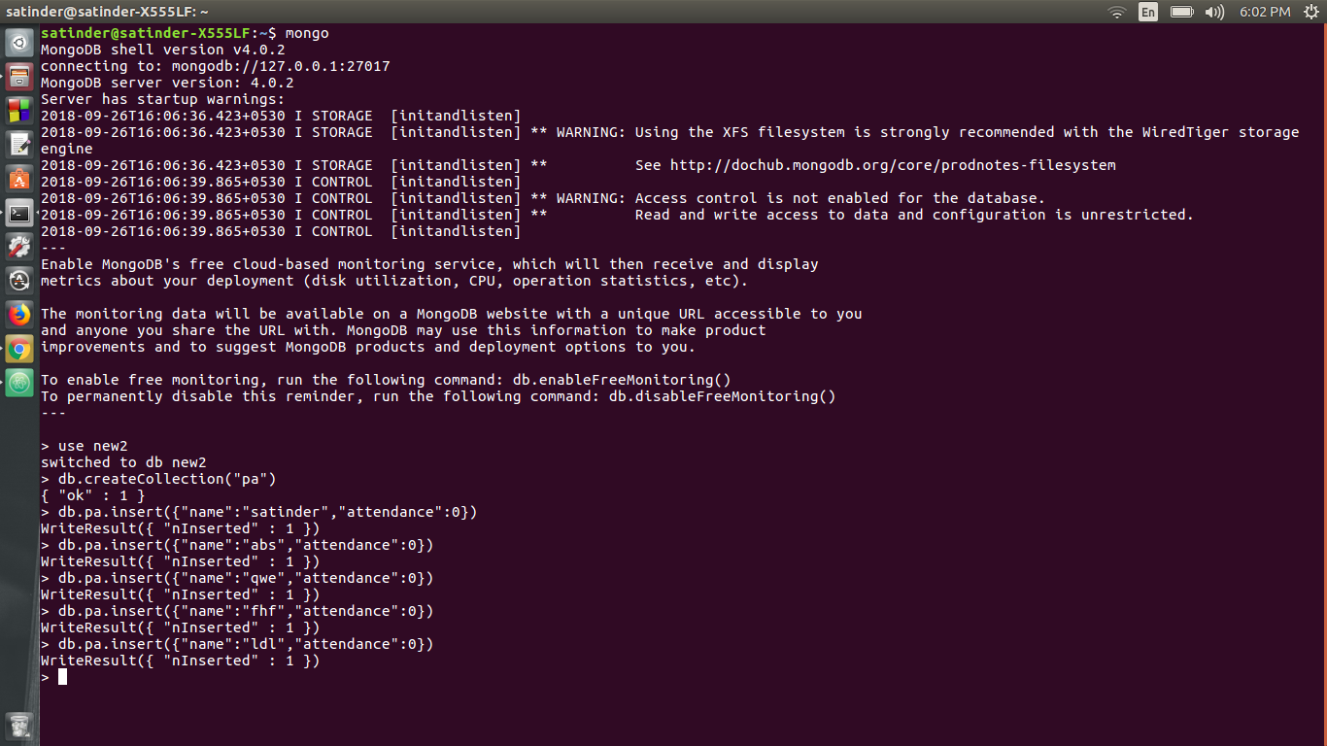Open the colorful tiles dock application
The width and height of the screenshot is (1327, 746).
coord(19,111)
